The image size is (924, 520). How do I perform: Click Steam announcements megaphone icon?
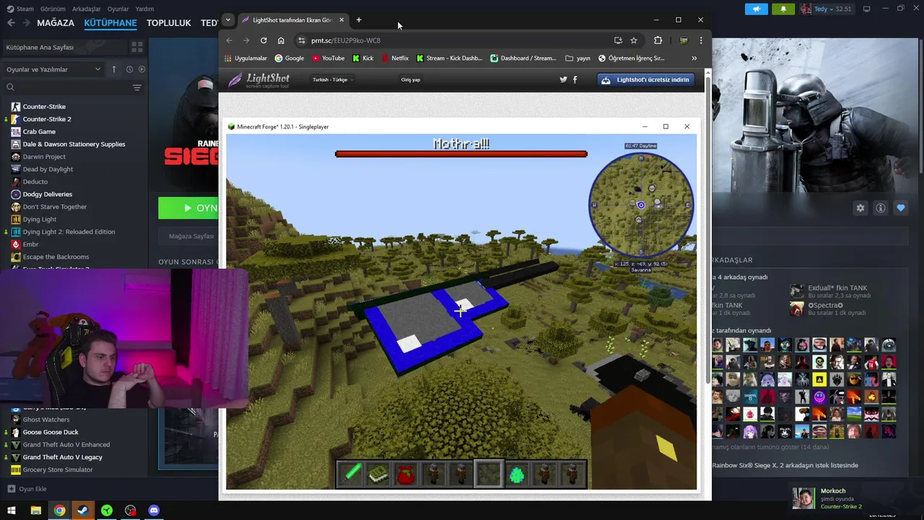[756, 9]
